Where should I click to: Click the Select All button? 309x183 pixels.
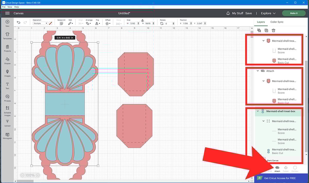point(61,23)
